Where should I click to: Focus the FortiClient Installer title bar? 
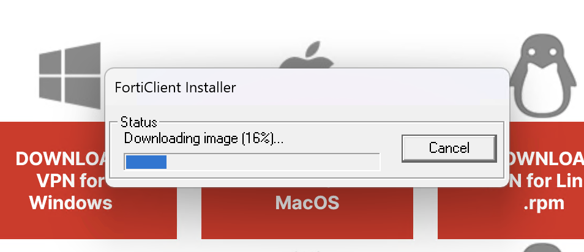click(x=307, y=87)
